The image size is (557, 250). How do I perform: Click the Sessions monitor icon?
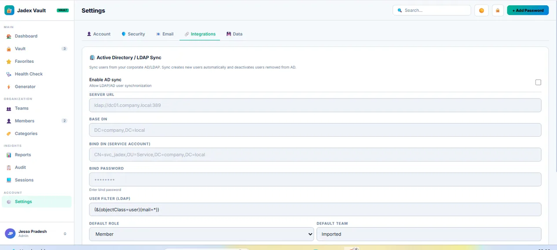coord(9,180)
